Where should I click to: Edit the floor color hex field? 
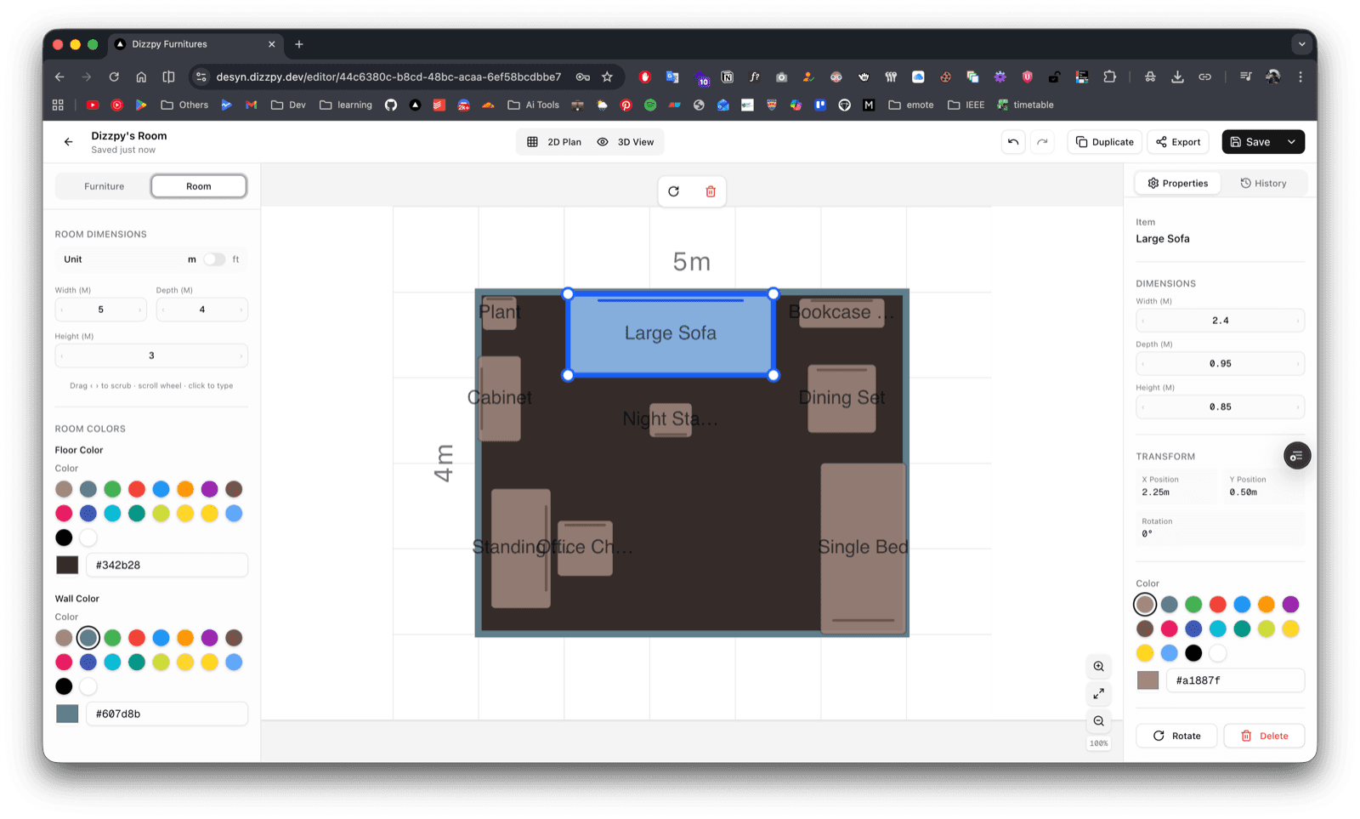(x=167, y=565)
